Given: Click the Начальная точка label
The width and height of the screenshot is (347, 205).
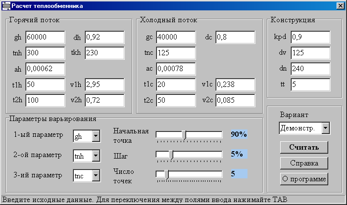Looking at the screenshot, I should (131, 136).
